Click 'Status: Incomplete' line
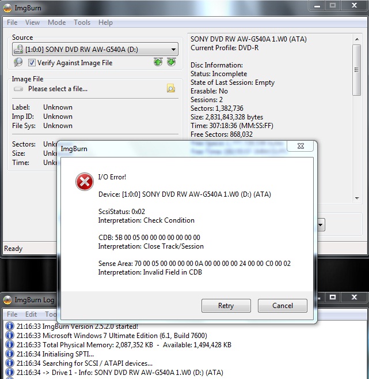This screenshot has width=369, height=379. coord(219,74)
